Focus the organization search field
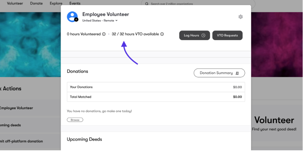The width and height of the screenshot is (303, 151). (198, 4)
